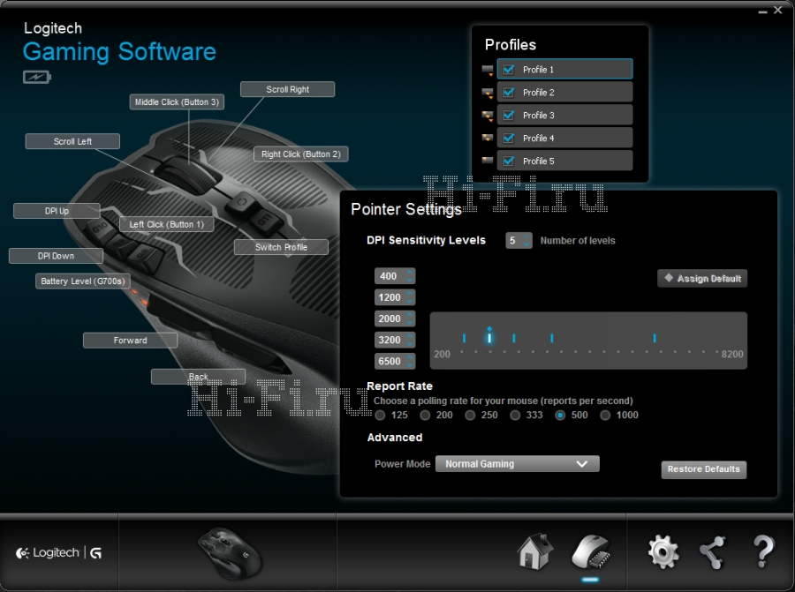Click the 6500 DPI marker on slider
The height and width of the screenshot is (592, 795).
tap(655, 338)
